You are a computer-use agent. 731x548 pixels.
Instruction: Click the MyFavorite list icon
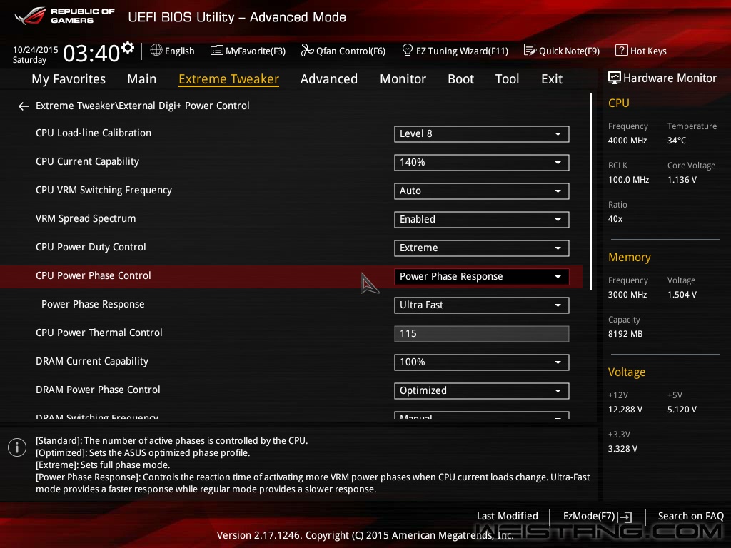[216, 51]
